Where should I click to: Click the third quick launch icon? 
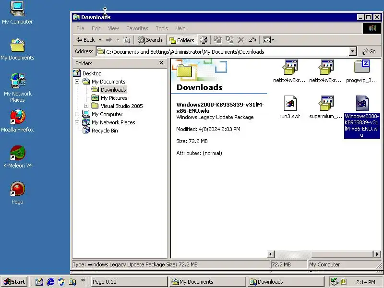61,282
